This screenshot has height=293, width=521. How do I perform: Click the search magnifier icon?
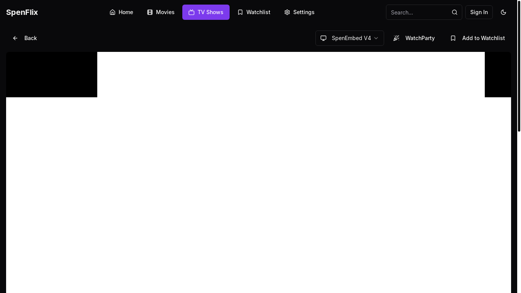455,12
